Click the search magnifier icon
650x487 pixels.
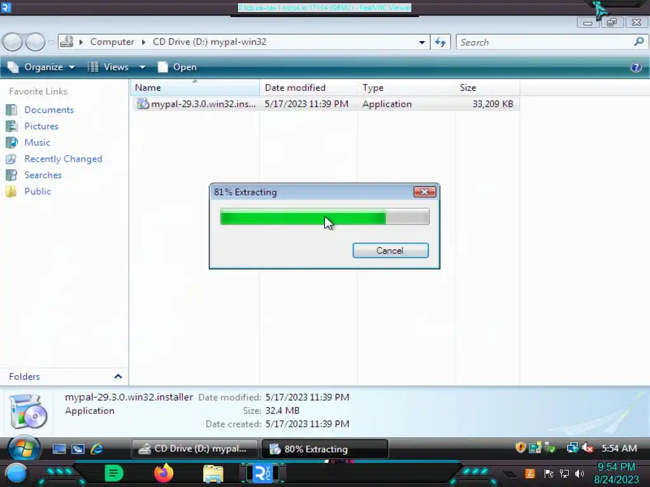point(639,42)
